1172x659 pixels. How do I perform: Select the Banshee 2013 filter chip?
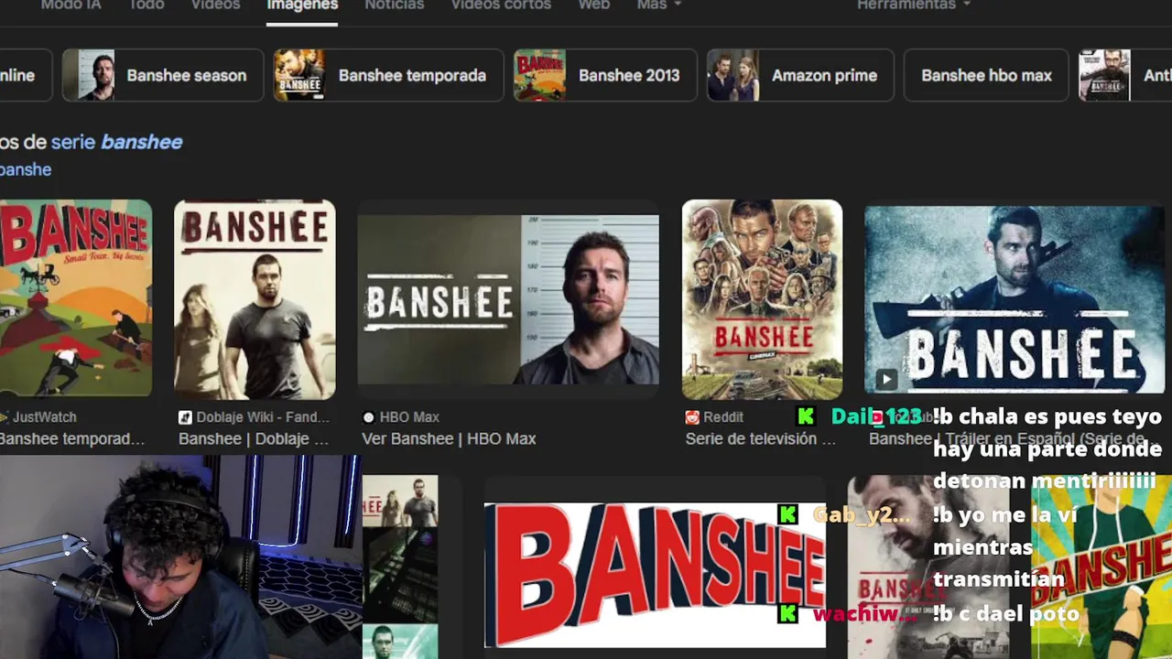coord(605,75)
